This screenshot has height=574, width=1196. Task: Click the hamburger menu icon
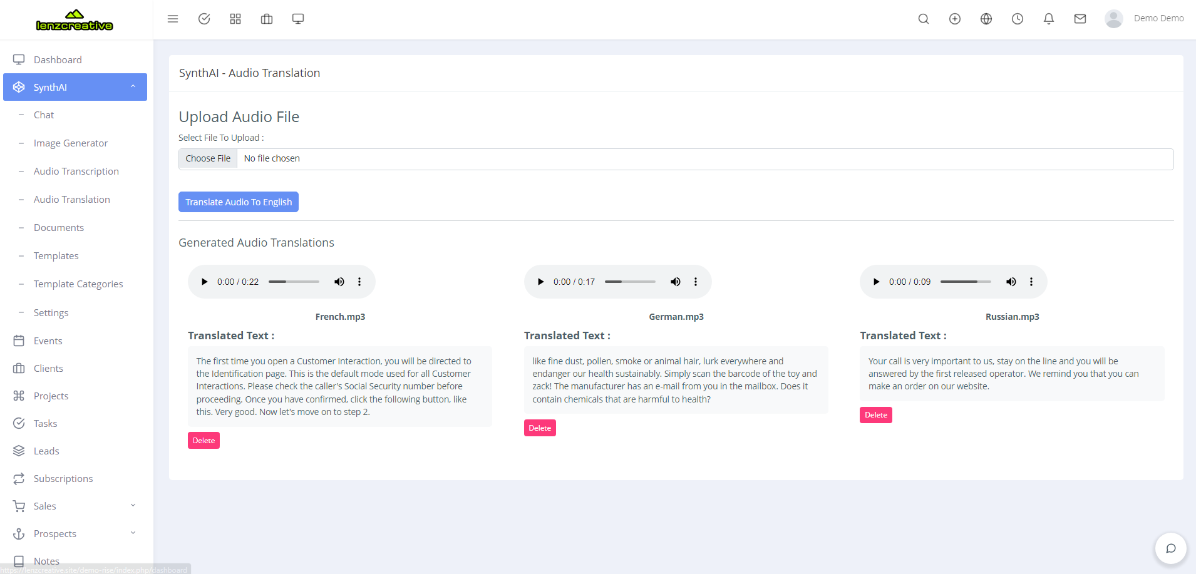173,19
